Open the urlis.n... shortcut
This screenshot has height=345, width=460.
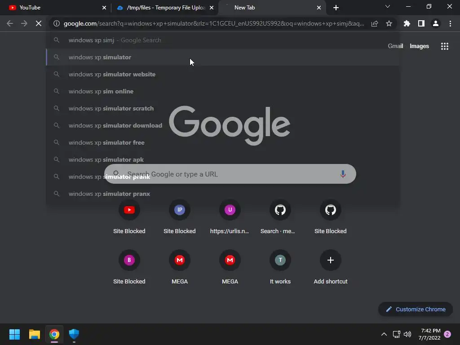click(x=230, y=217)
